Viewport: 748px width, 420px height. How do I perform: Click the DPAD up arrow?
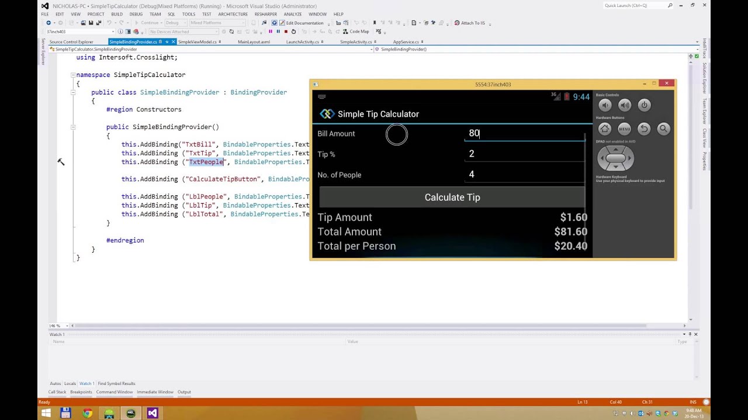[615, 149]
